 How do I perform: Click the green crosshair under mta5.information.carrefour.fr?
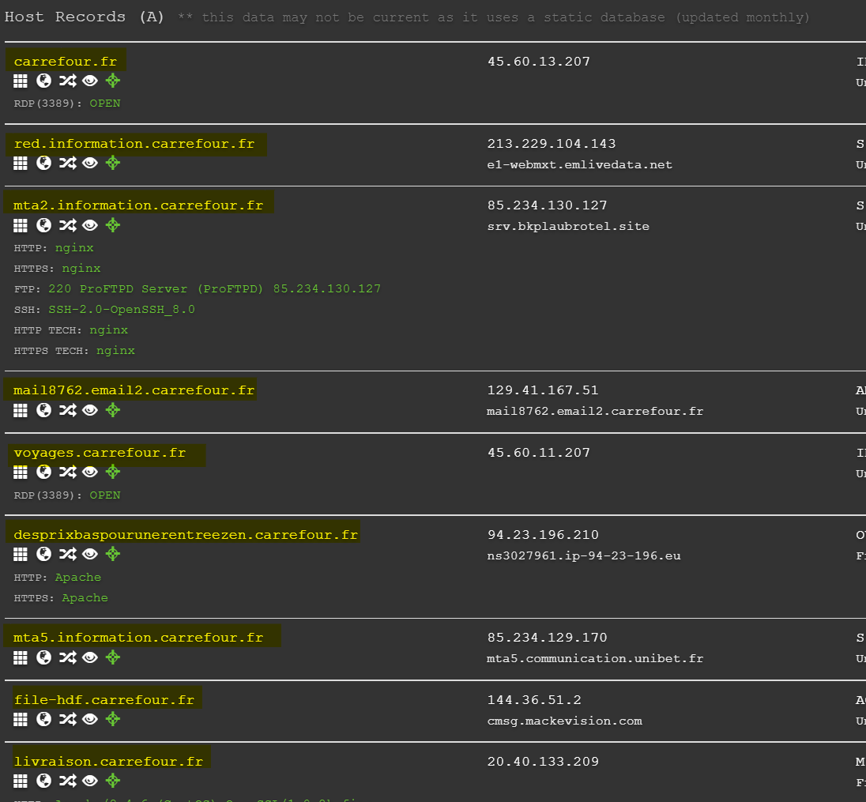pos(113,657)
